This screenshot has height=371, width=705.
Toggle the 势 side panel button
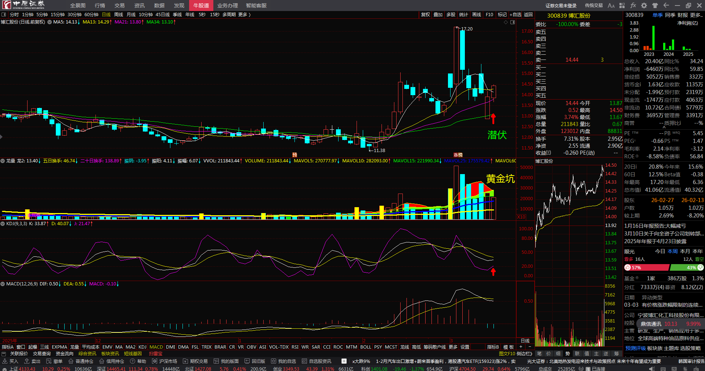pyautogui.click(x=568, y=354)
